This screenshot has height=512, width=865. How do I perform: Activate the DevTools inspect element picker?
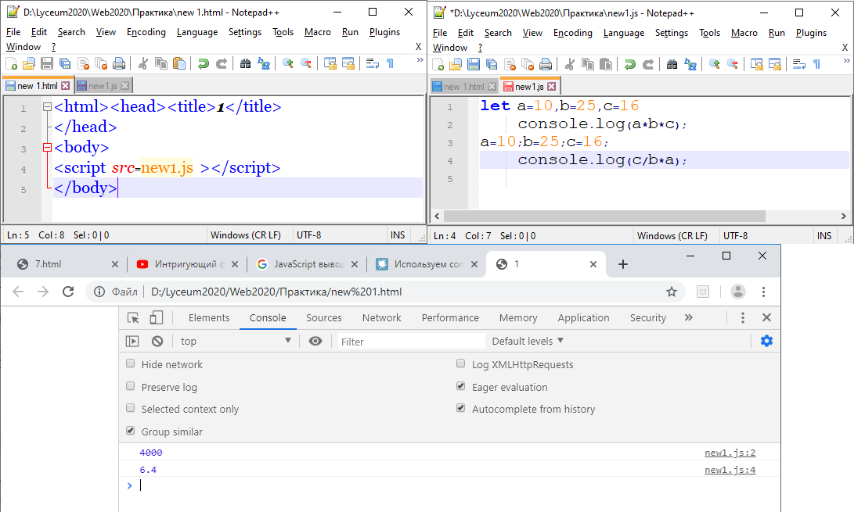coord(134,317)
